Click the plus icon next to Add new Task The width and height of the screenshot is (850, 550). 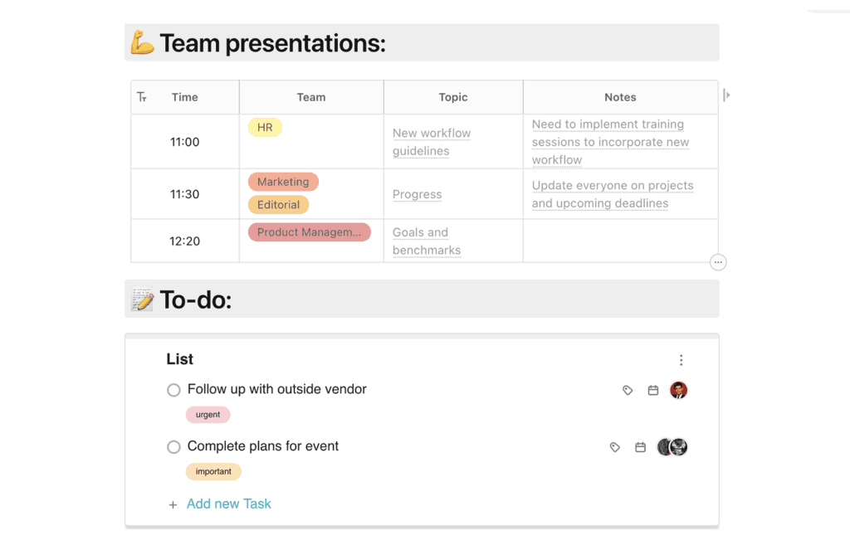coord(172,504)
